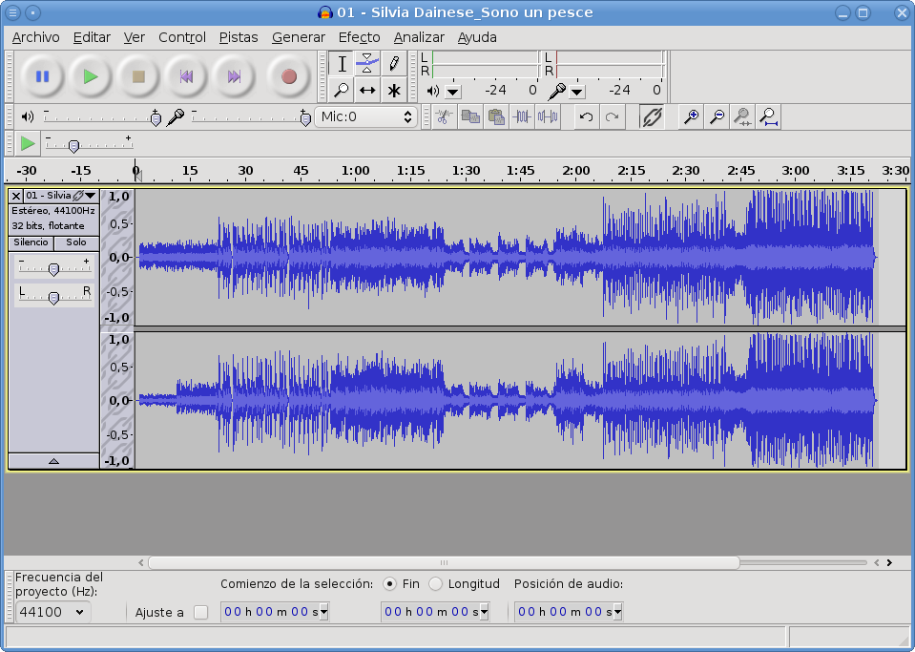Click the Zoom In magnifier icon
Screen dimensions: 915x652
tap(692, 116)
